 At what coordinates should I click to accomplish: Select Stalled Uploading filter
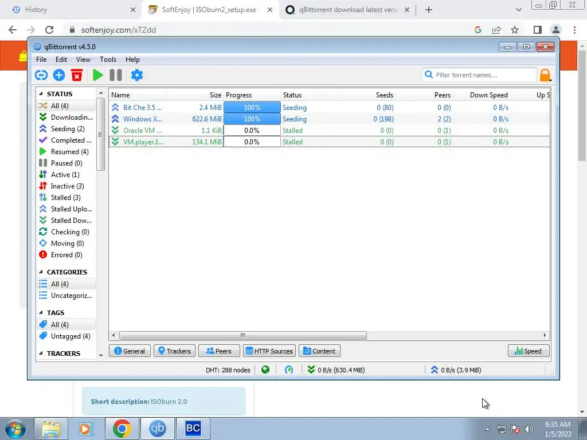pyautogui.click(x=66, y=209)
